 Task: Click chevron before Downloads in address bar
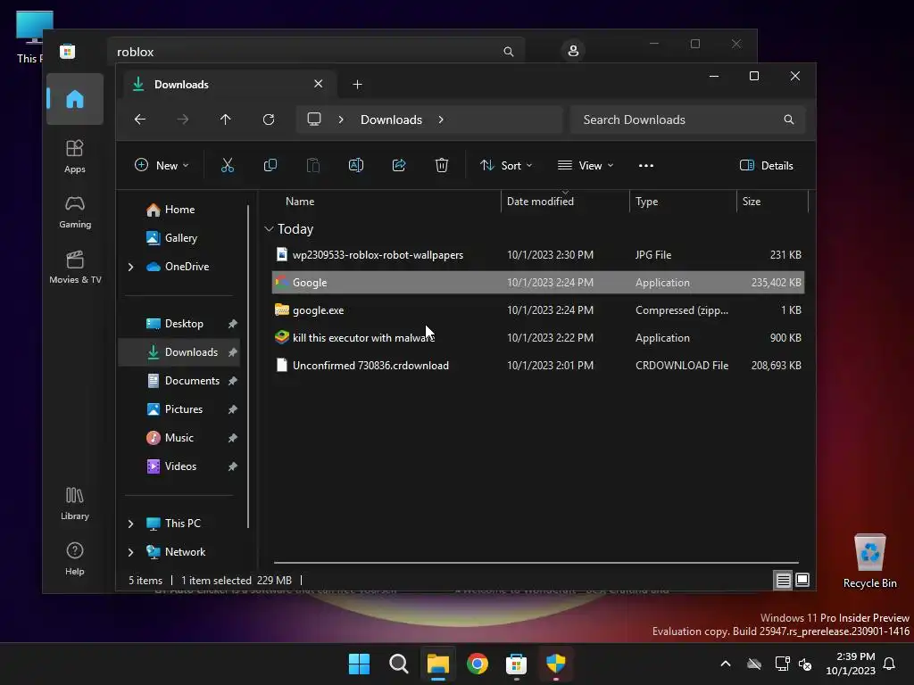[x=341, y=120]
